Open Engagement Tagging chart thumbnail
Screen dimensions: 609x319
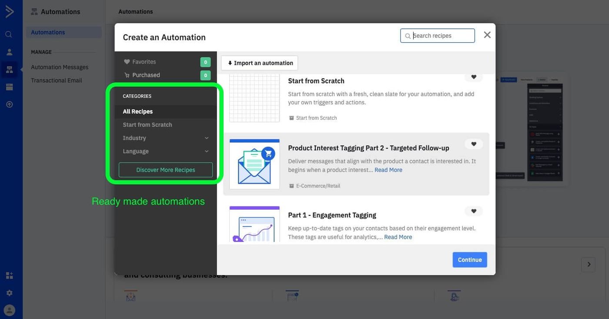click(x=254, y=224)
